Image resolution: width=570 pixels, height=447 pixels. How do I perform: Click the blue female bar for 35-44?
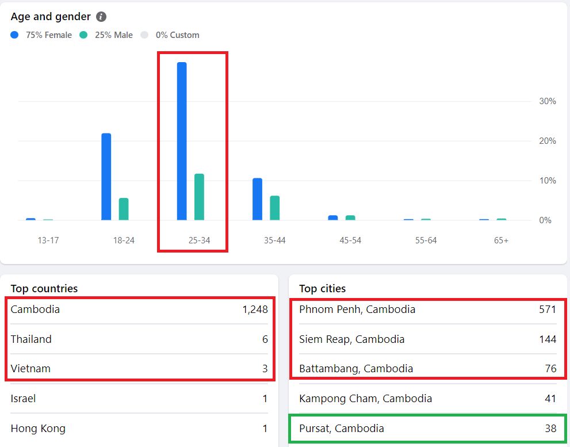[x=257, y=199]
